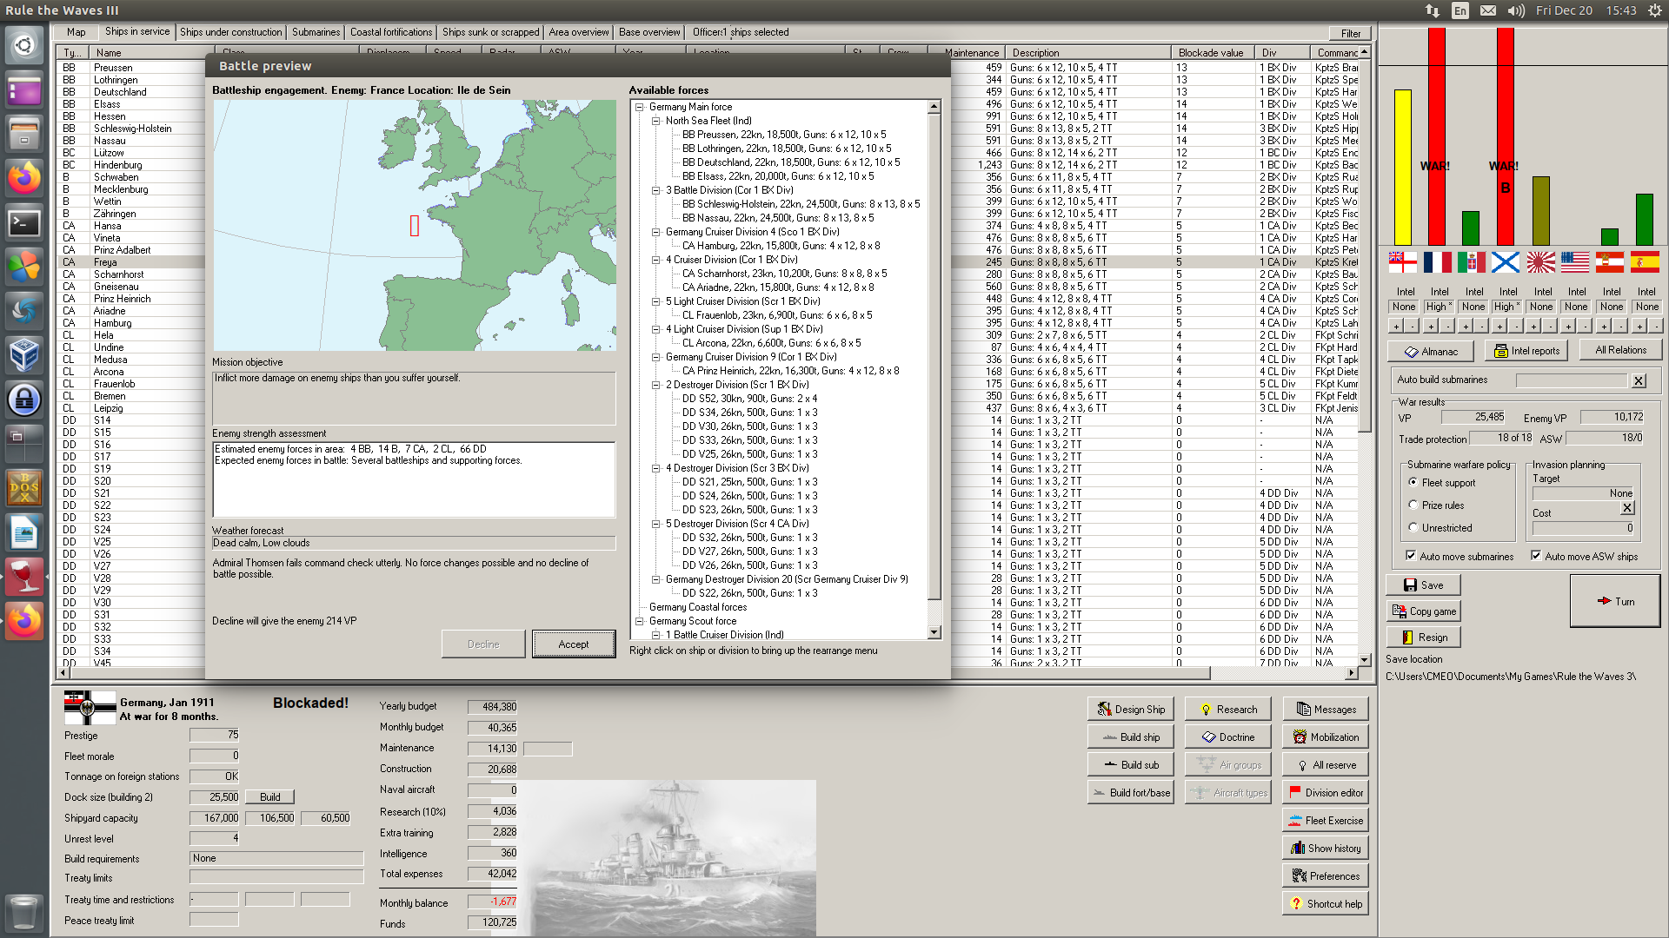
Task: Click the Austria-Hungary flag icon
Action: pos(1610,261)
